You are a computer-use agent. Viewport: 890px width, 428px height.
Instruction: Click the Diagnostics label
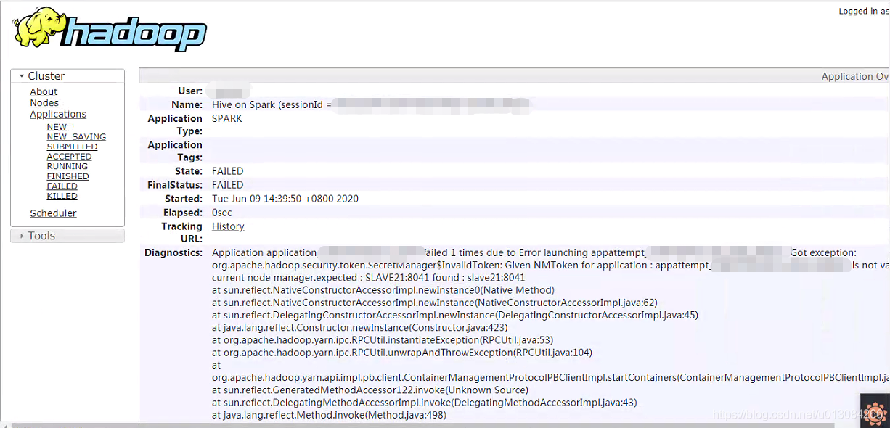pyautogui.click(x=173, y=252)
